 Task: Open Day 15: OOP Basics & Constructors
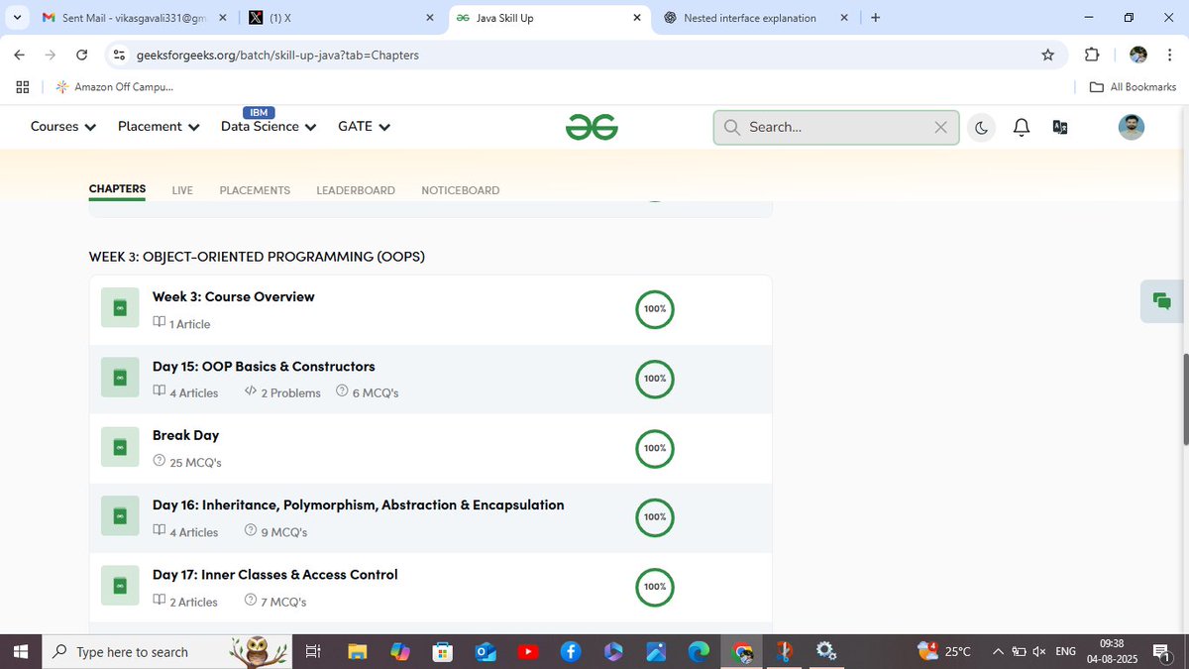264,366
